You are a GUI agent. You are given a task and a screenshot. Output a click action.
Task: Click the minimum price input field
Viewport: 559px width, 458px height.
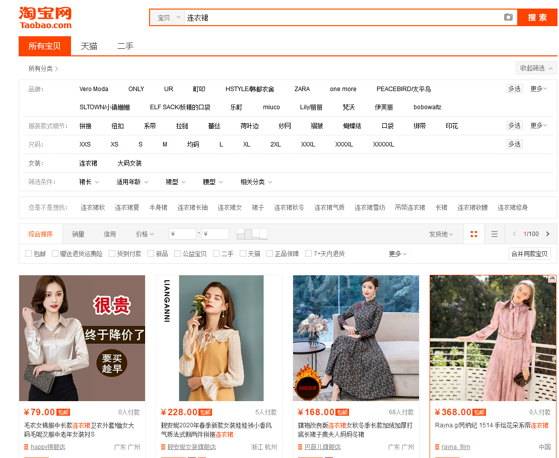point(182,234)
